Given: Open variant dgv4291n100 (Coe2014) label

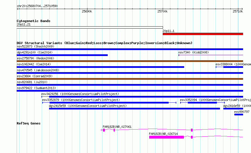Looking at the screenshot, I should [x=35, y=52].
